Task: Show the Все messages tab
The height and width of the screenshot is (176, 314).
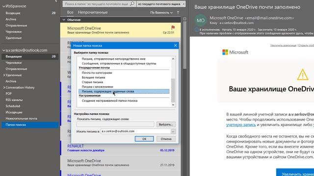Action: pos(70,12)
